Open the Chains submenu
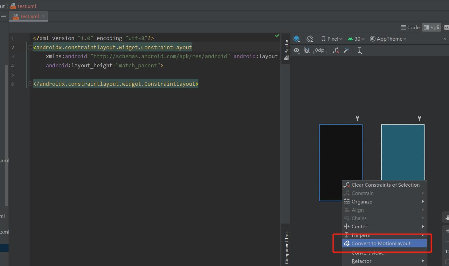The height and width of the screenshot is (266, 449). [384, 218]
